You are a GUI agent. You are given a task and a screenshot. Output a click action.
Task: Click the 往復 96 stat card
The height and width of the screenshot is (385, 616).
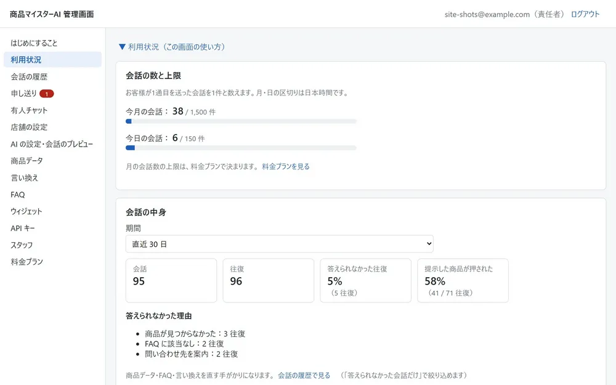point(269,280)
